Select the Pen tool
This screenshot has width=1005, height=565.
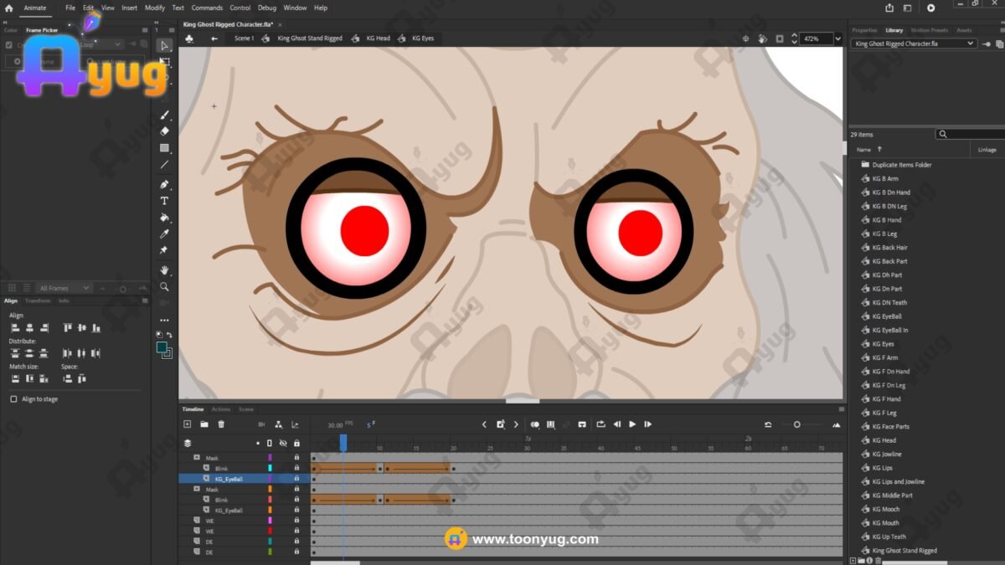(x=165, y=184)
